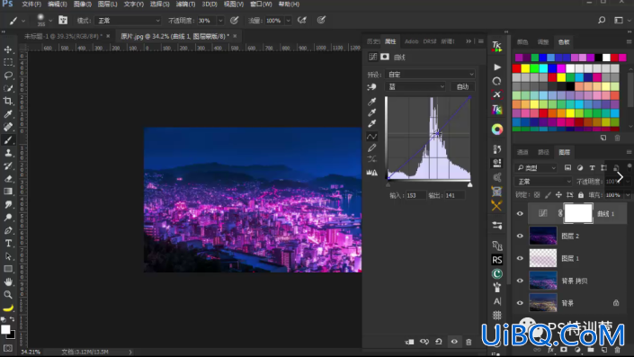Switch to the 未标题-1 document tab

pyautogui.click(x=63, y=36)
